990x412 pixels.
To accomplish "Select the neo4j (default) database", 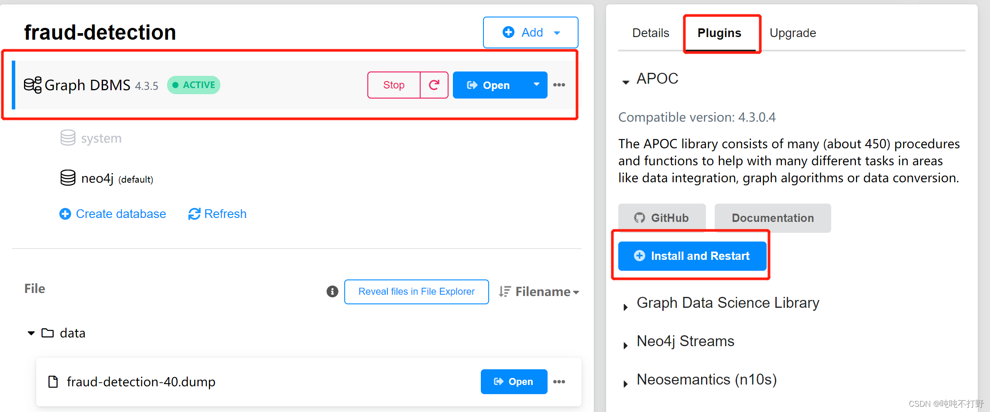I will click(107, 178).
